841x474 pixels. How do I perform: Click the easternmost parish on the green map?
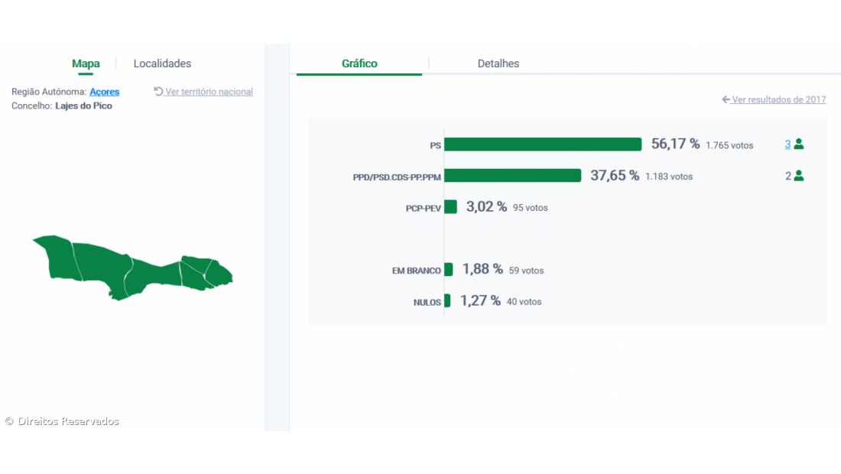pyautogui.click(x=222, y=274)
